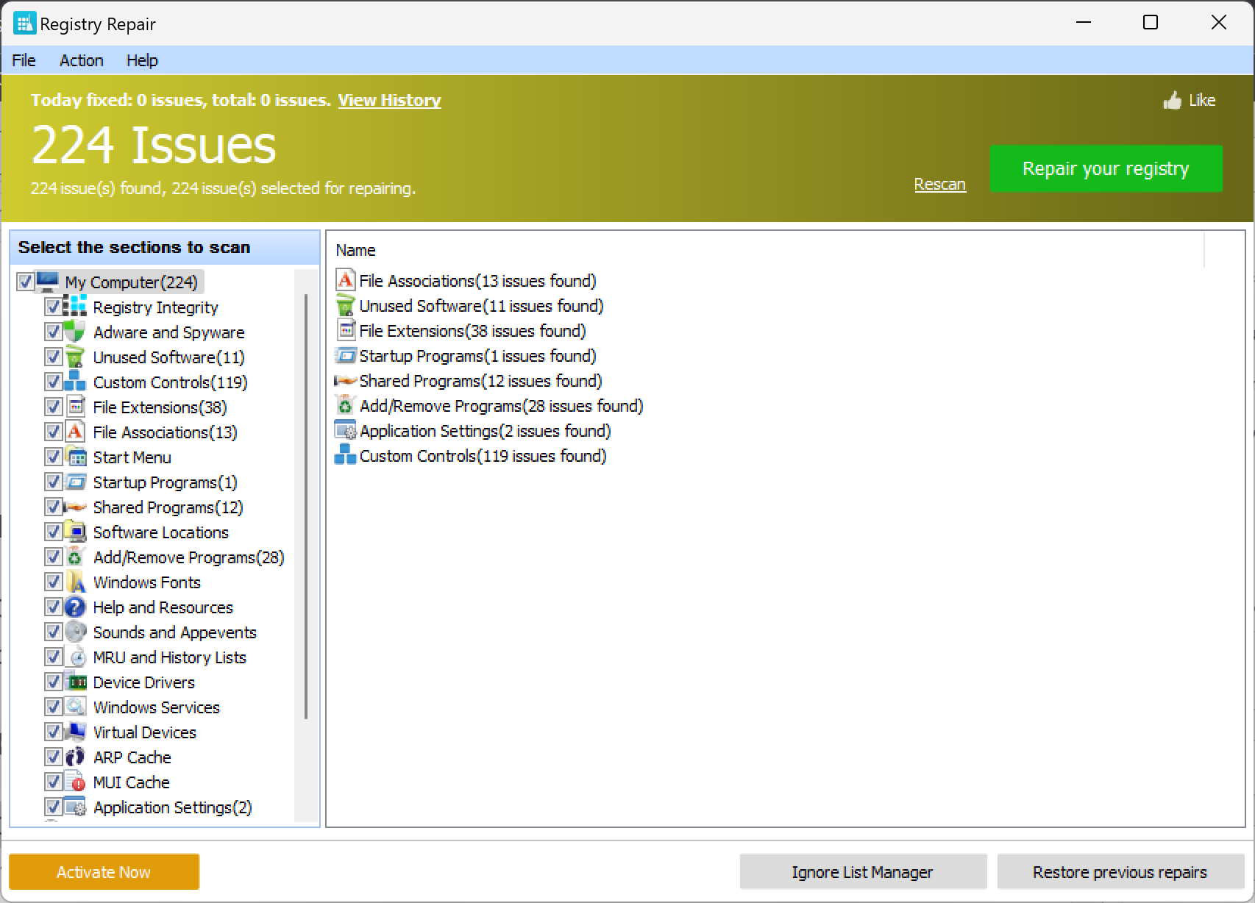1255x903 pixels.
Task: Click the Windows Services magnifier icon
Action: click(74, 707)
